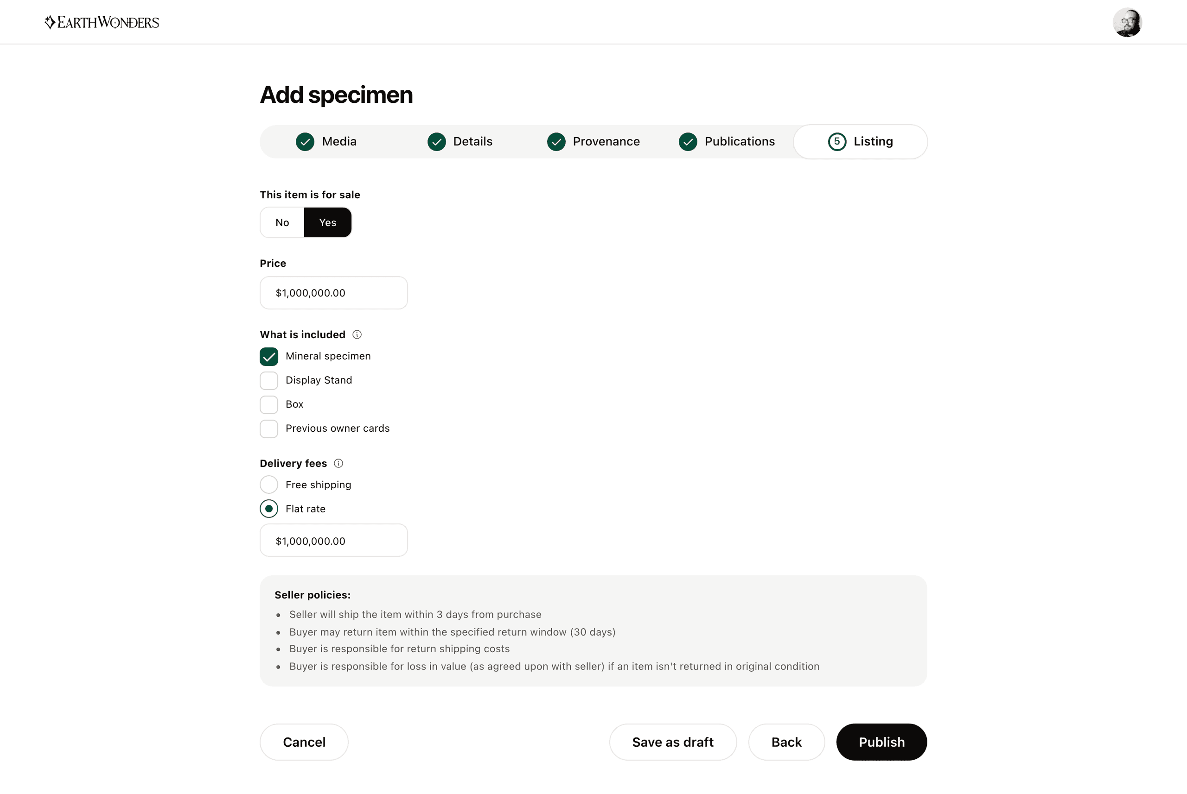Click the Media step checkmark icon
1187x794 pixels.
click(305, 142)
